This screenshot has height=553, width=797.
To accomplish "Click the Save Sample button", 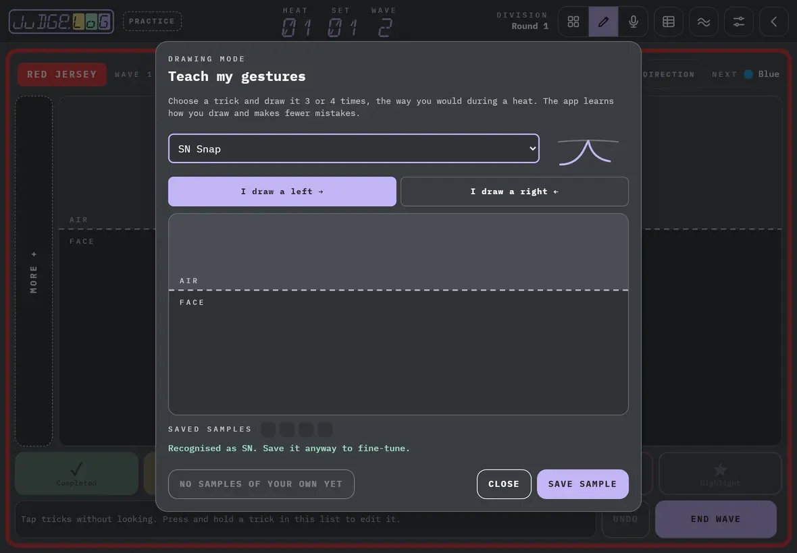I will tap(582, 484).
